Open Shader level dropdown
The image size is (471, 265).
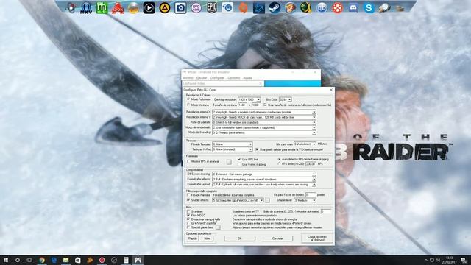305,200
